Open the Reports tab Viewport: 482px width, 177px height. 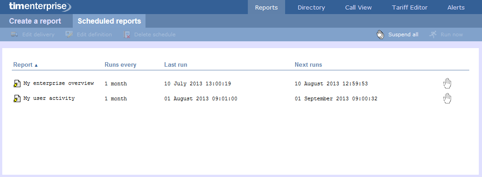tap(266, 7)
